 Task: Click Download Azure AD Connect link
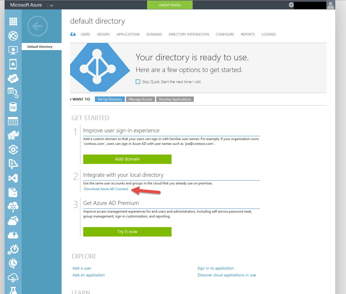(106, 189)
